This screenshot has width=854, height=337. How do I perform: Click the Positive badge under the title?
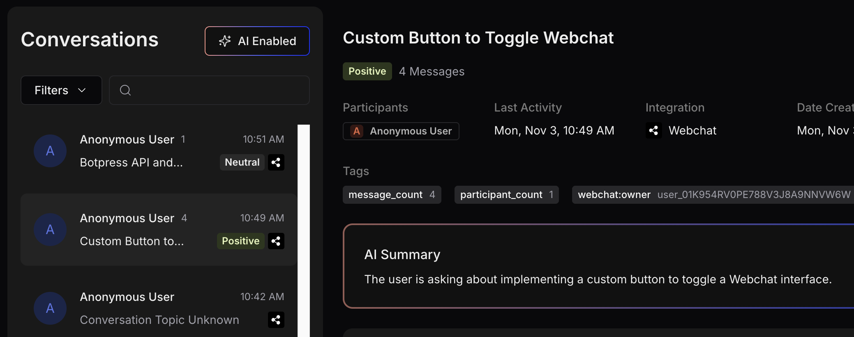click(x=367, y=71)
